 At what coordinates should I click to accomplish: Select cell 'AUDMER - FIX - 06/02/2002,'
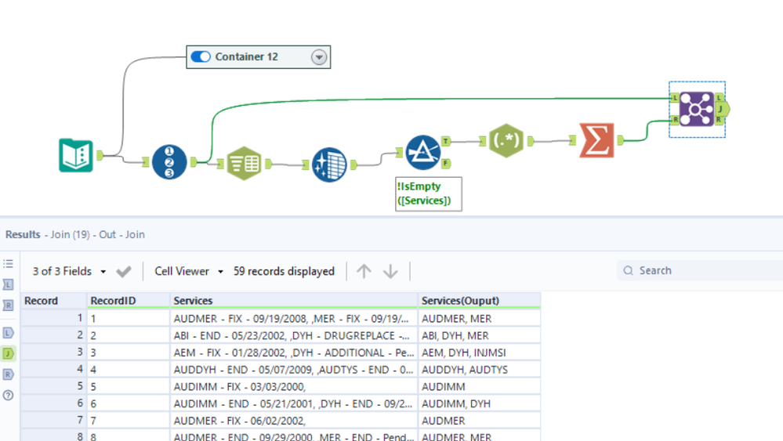[x=294, y=421]
